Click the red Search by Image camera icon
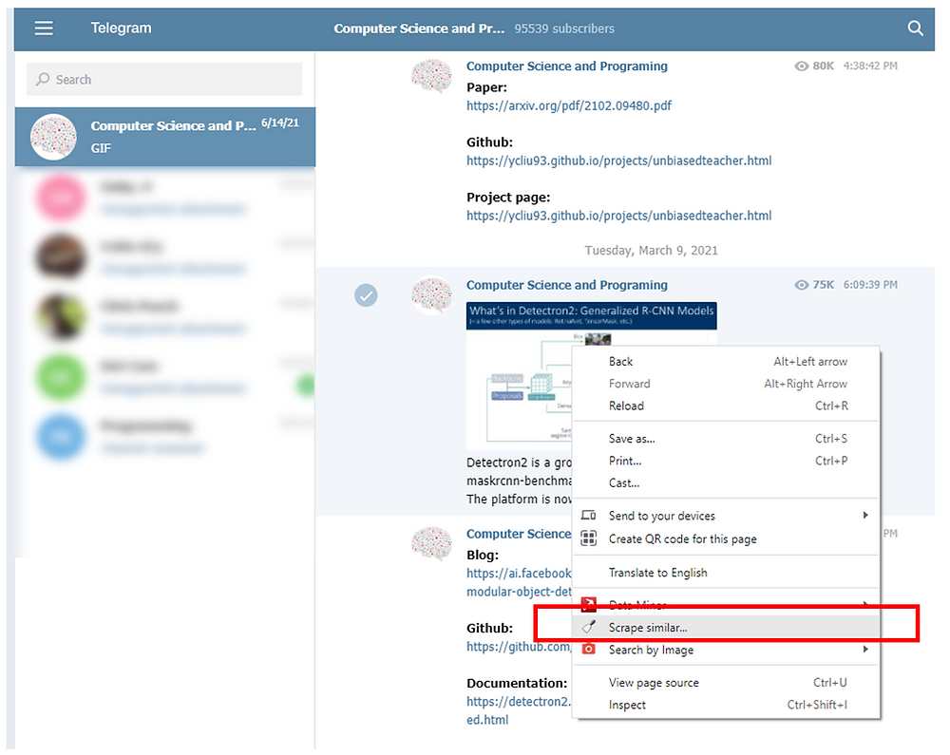 pyautogui.click(x=588, y=649)
